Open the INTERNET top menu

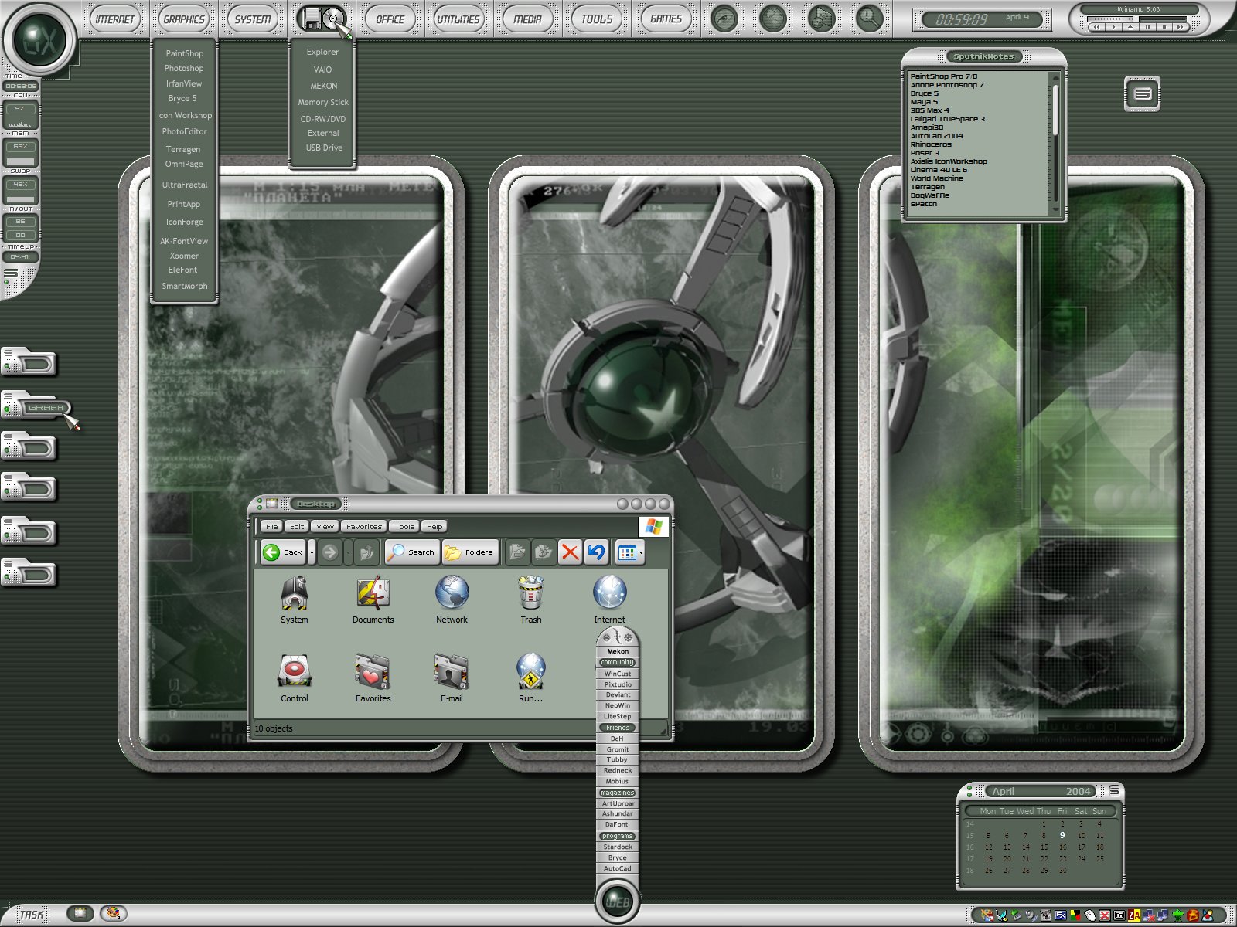point(114,19)
